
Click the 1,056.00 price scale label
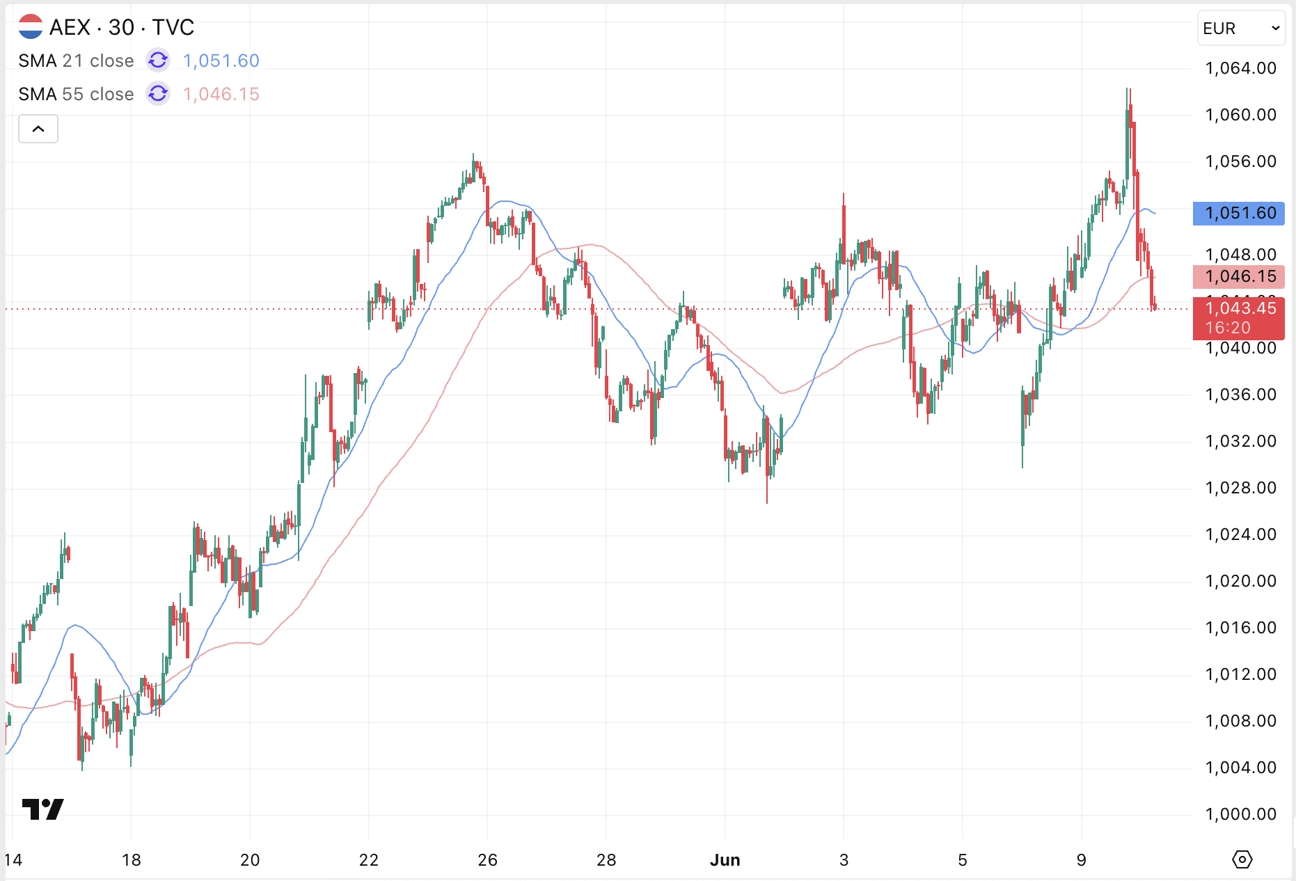point(1241,161)
